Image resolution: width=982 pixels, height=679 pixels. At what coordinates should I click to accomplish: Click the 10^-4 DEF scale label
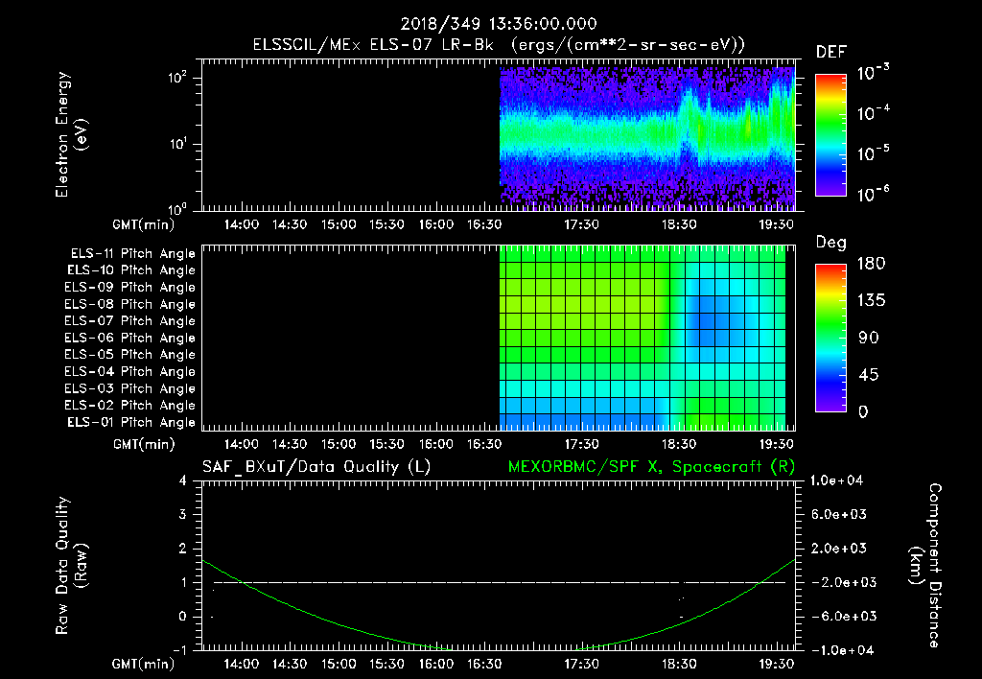[873, 113]
